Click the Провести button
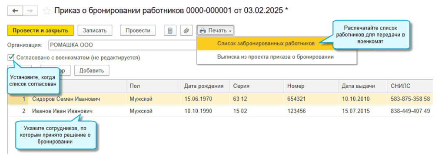 click(138, 30)
